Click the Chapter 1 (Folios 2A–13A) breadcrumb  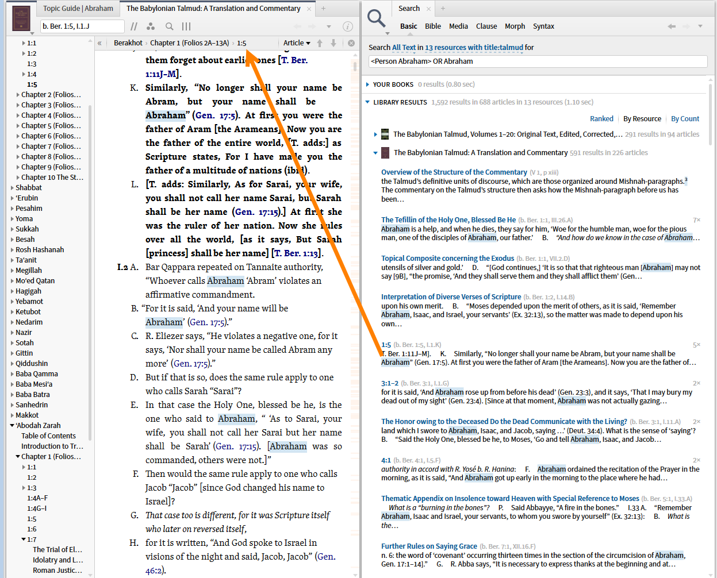coord(190,43)
